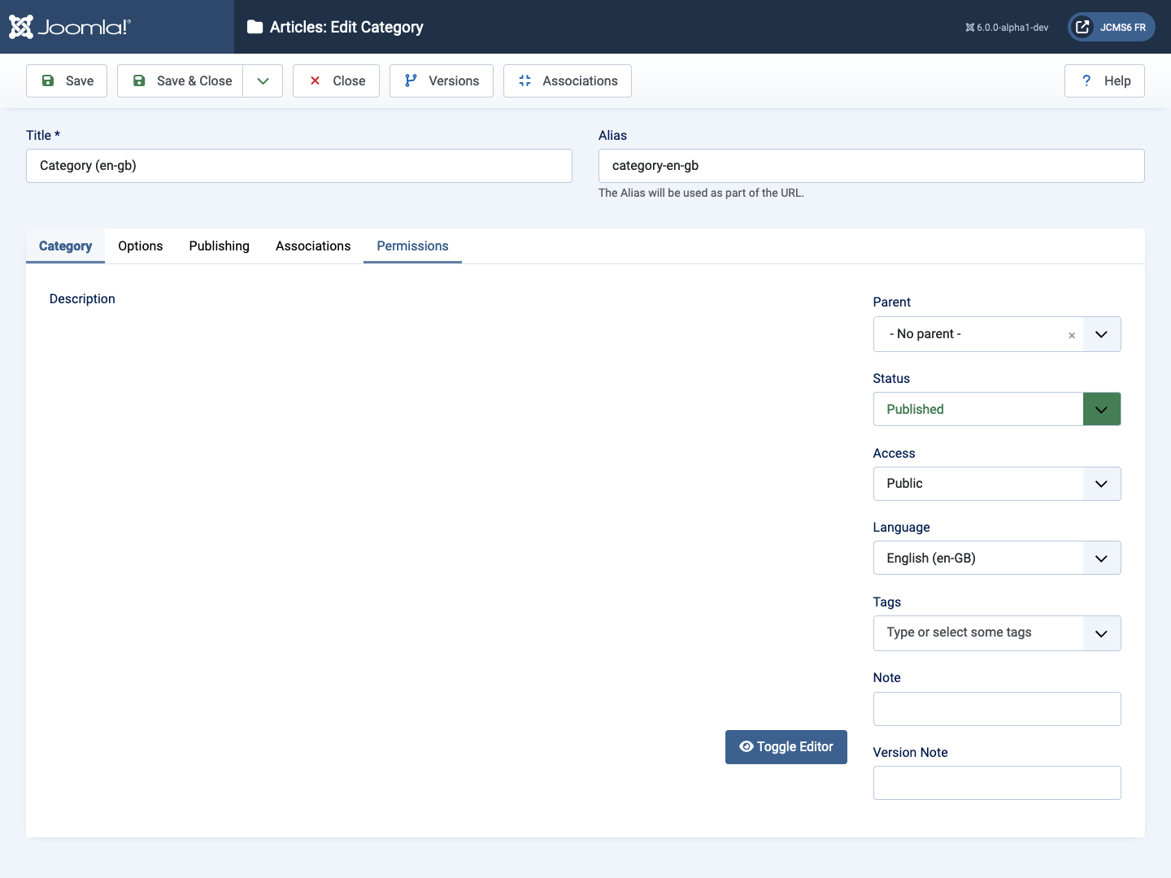Click the Save button
The width and height of the screenshot is (1171, 878).
point(67,80)
